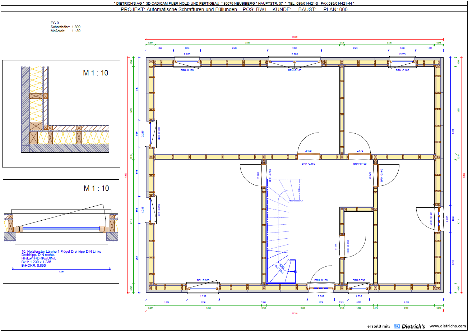
Task: Click the 'EG 0' floor label
Action: click(55, 23)
